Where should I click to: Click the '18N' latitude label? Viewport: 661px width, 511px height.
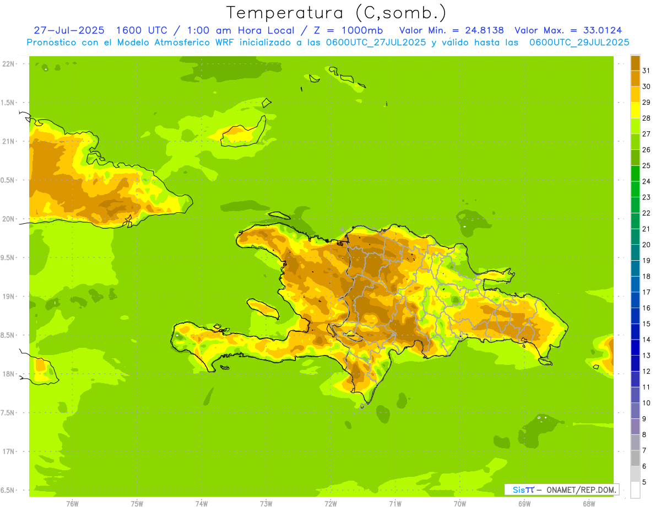8,374
